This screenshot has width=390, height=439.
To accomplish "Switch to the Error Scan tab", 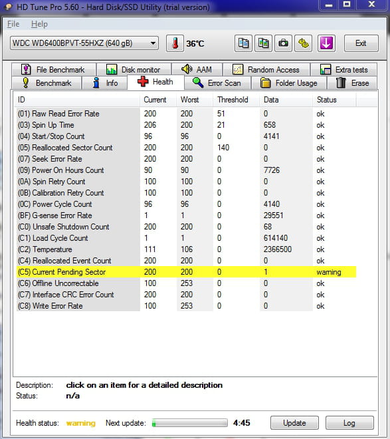I will [217, 83].
